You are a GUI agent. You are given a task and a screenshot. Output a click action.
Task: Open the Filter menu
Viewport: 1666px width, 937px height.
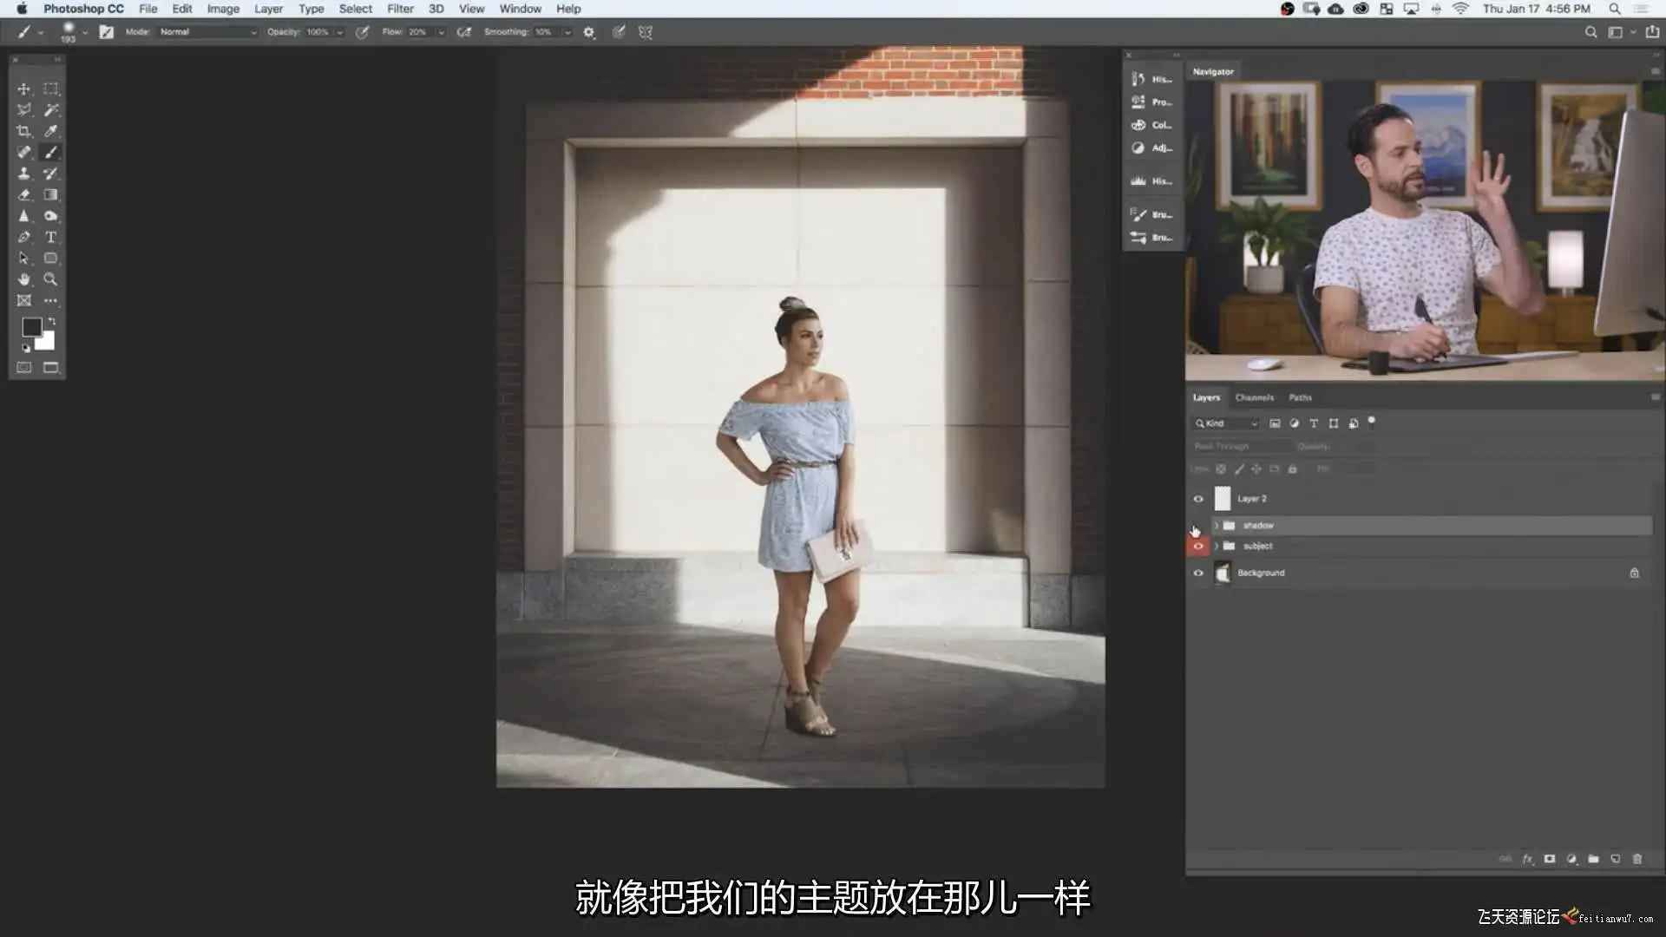pyautogui.click(x=400, y=9)
